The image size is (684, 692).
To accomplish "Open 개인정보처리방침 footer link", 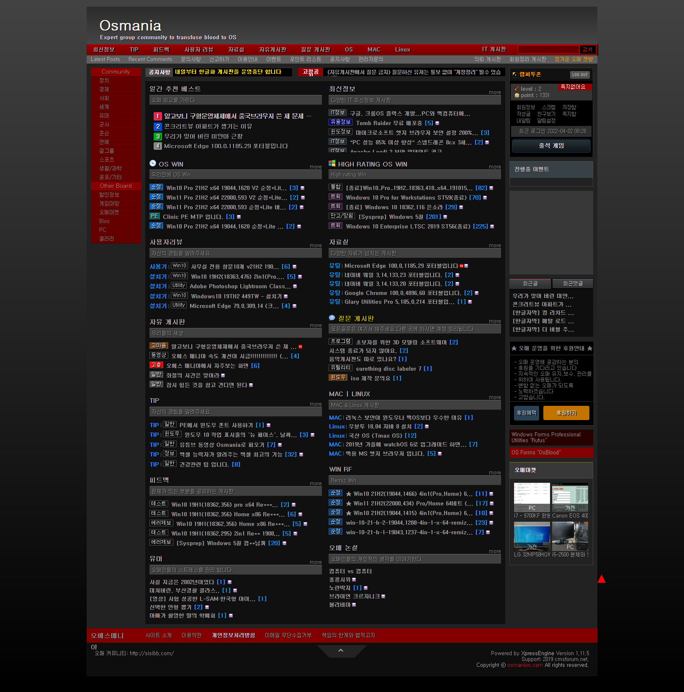I will pos(233,635).
